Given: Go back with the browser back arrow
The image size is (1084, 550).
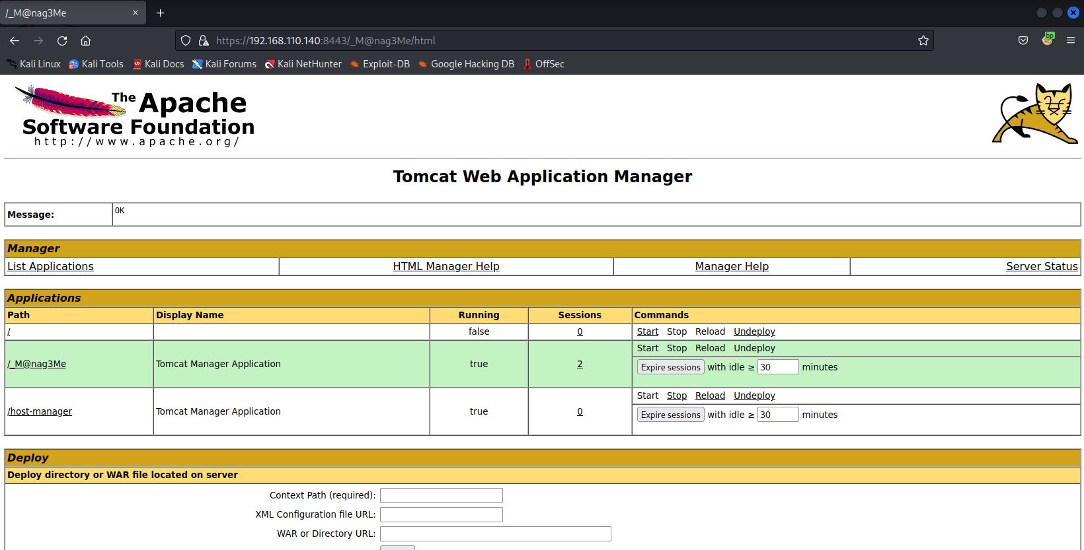Looking at the screenshot, I should pos(15,41).
